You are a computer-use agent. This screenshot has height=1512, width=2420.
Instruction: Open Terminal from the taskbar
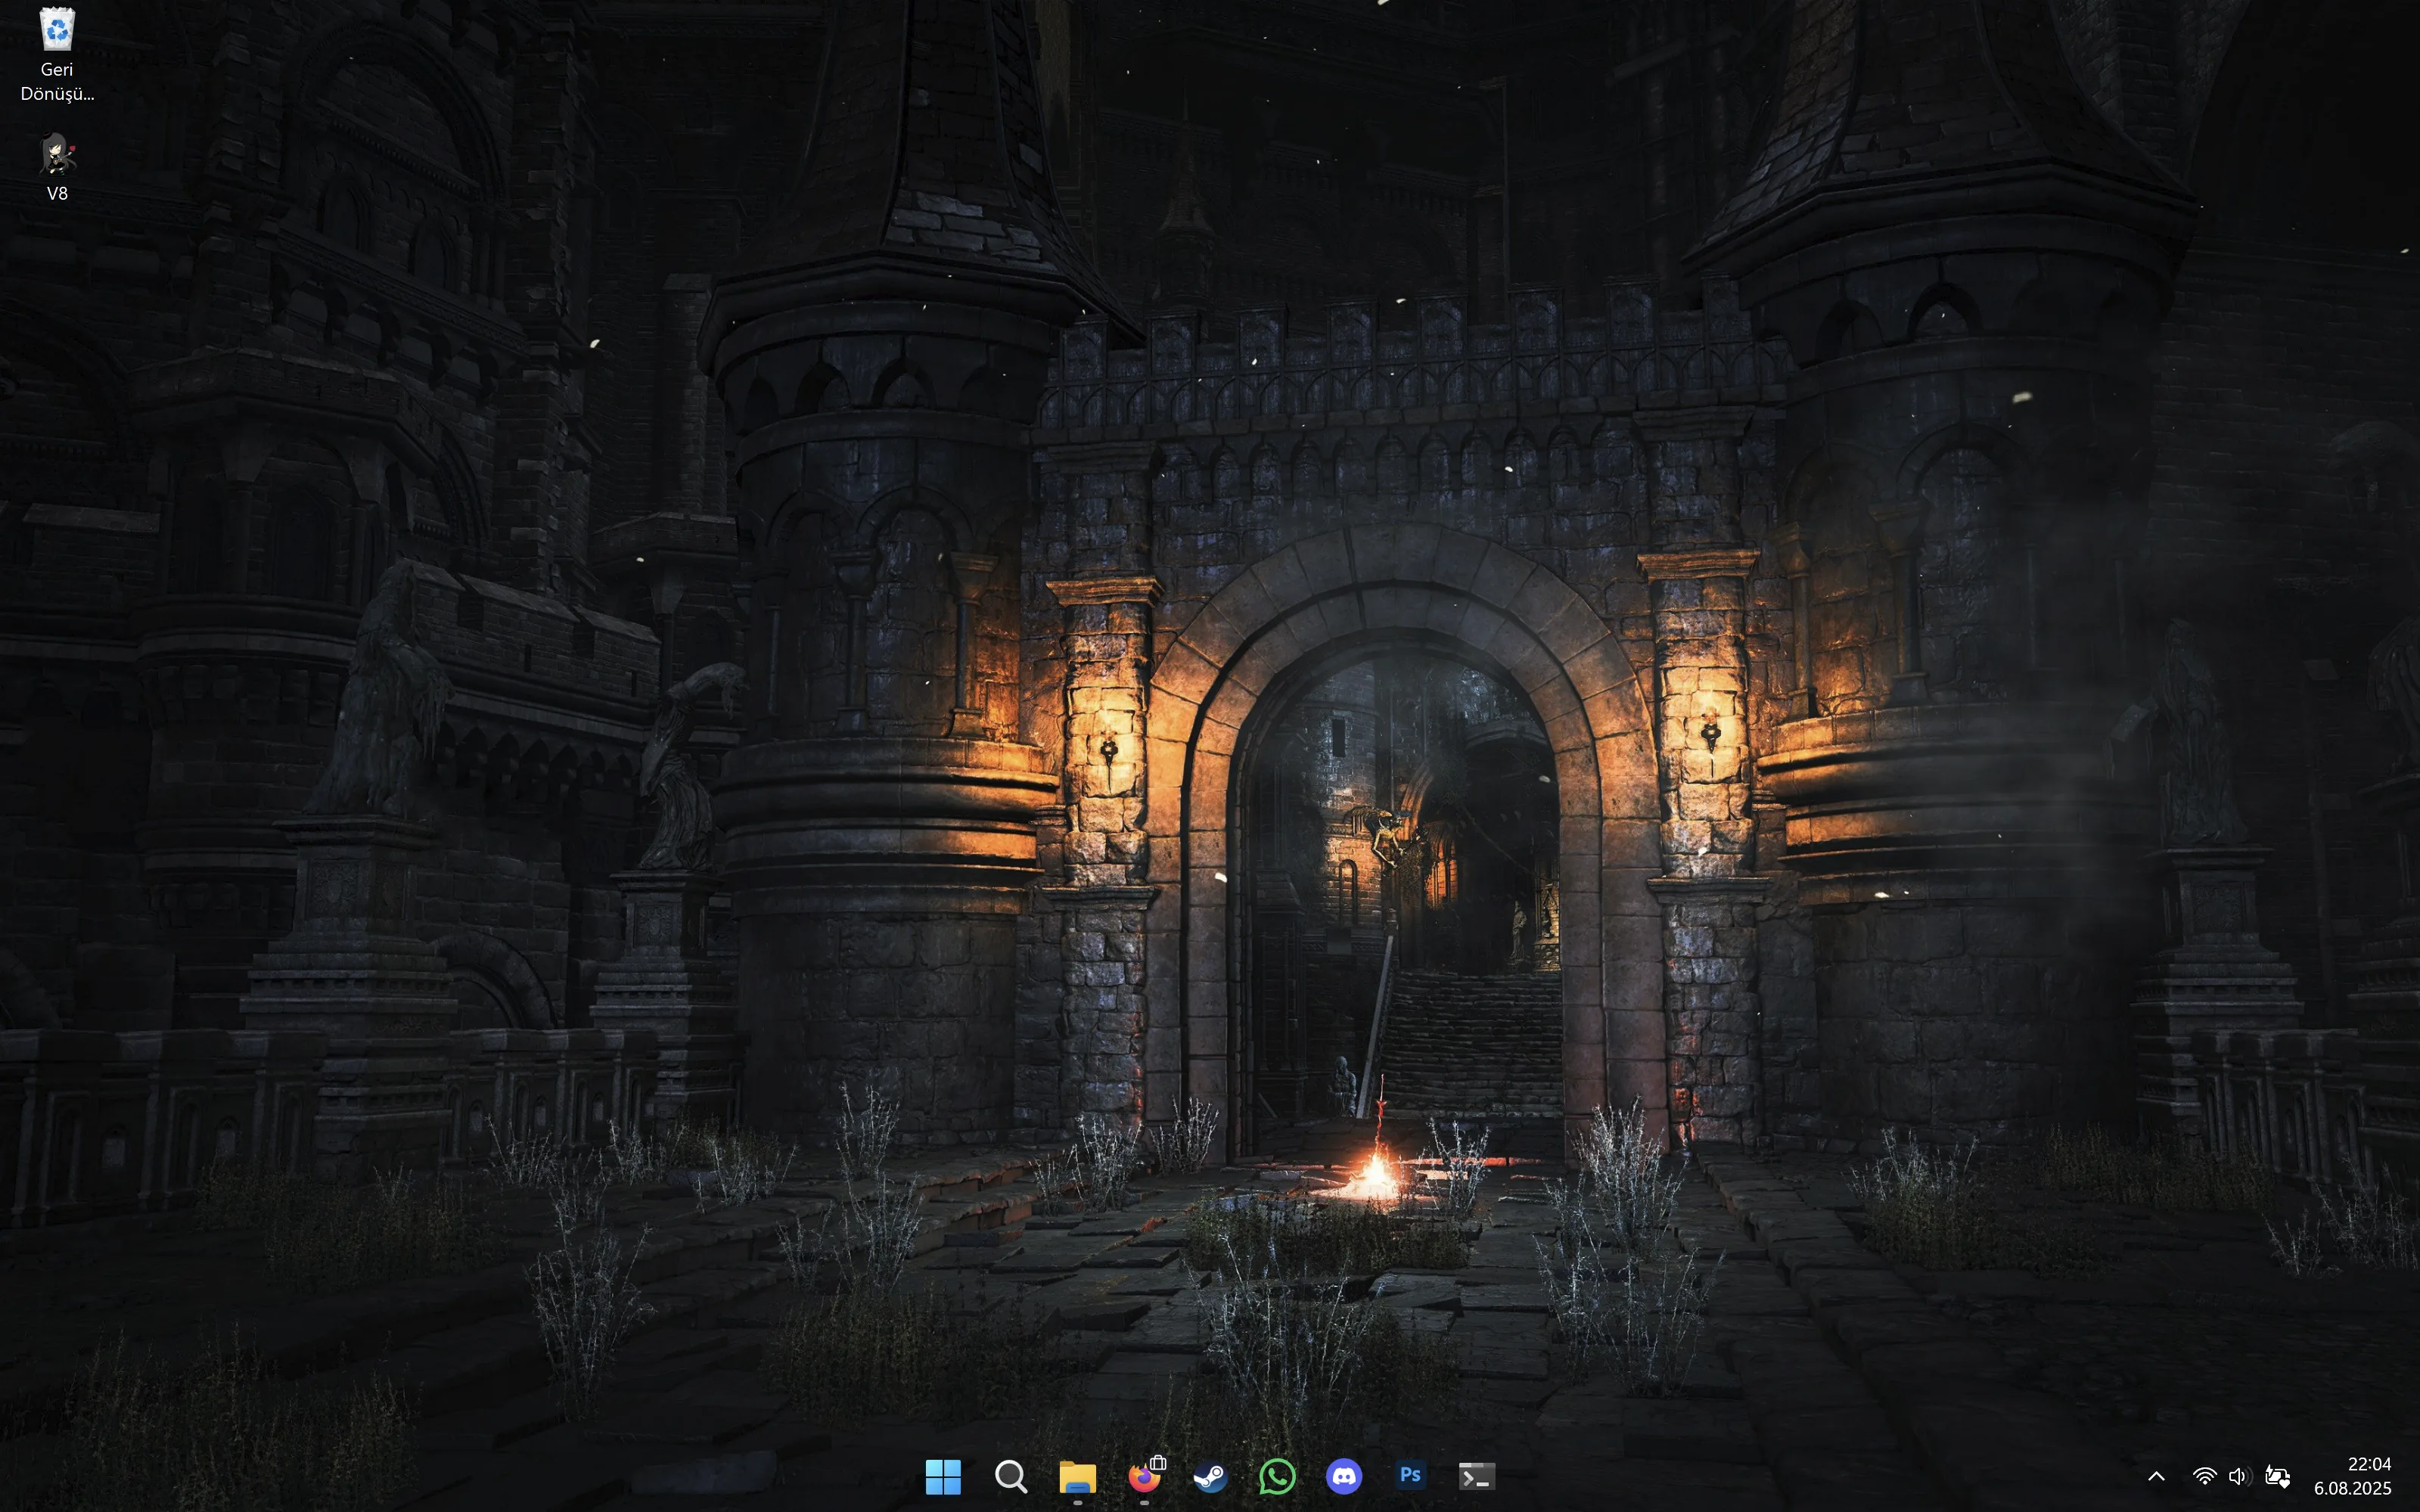(1477, 1476)
